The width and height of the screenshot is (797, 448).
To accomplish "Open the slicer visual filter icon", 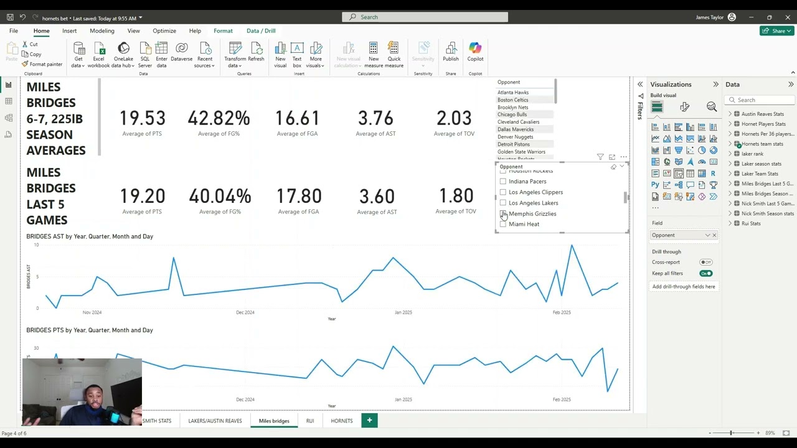I will 600,157.
